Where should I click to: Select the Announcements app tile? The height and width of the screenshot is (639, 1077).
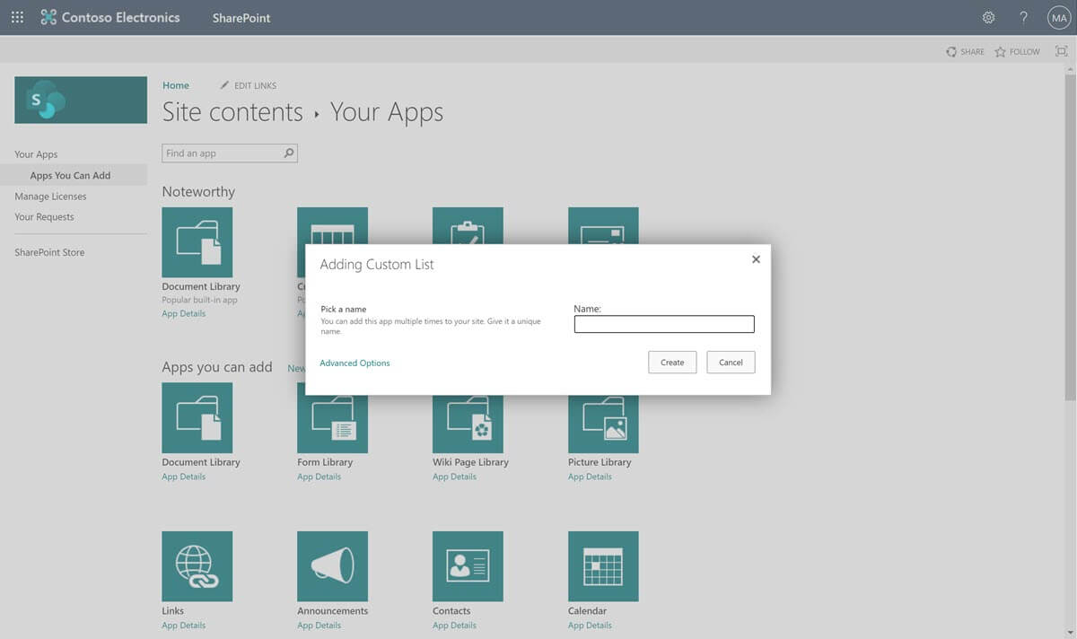[332, 566]
